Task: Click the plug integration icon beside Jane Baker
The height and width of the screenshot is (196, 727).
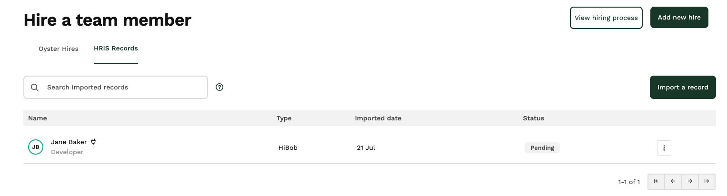Action: click(93, 142)
